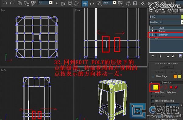Choose the Select Object arrow tool
Viewport: 183px width, 120px height.
coord(56,3)
